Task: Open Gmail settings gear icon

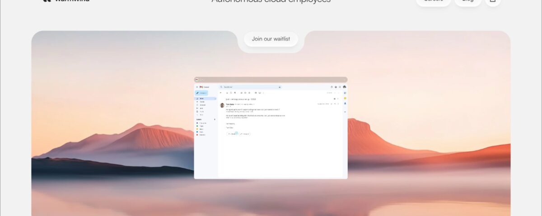Action: (x=336, y=87)
